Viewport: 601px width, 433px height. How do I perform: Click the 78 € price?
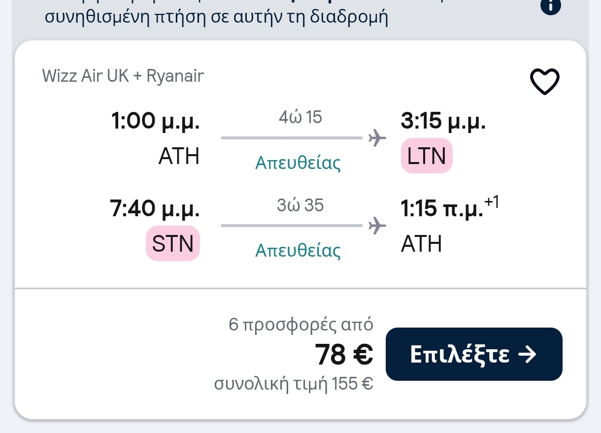click(x=344, y=355)
